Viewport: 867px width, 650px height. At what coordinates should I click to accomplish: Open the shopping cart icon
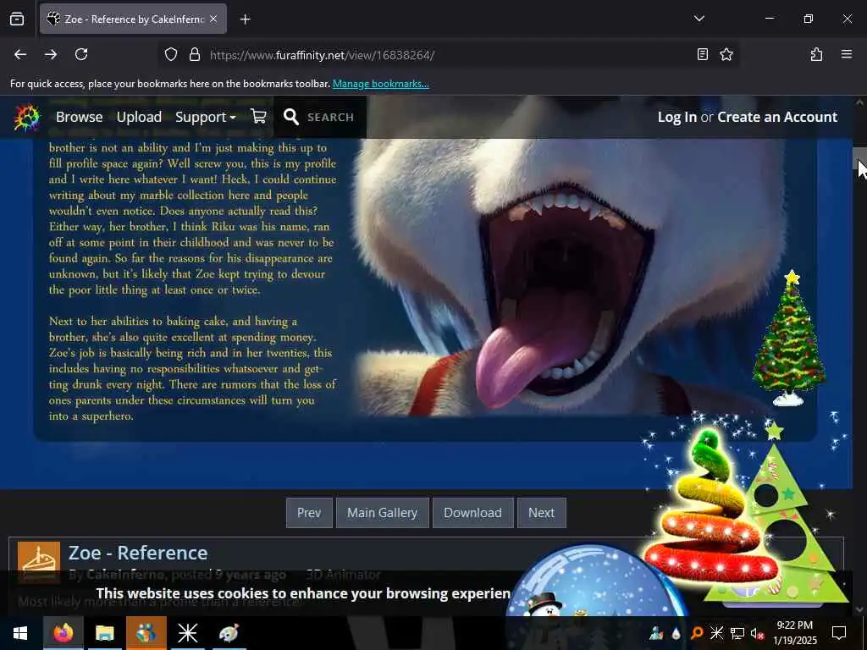[x=258, y=116]
